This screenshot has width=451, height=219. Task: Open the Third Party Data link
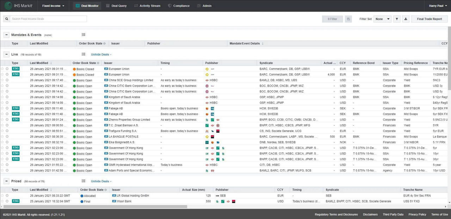[x=393, y=214]
